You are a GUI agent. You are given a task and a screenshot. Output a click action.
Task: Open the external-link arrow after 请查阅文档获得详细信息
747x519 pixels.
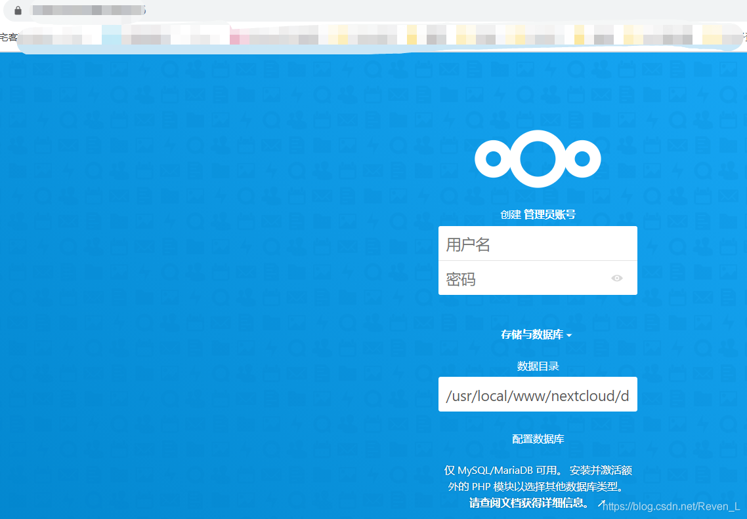click(601, 503)
